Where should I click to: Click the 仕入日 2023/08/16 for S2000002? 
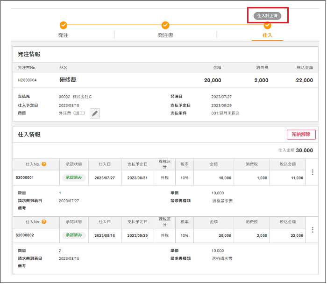tap(105, 235)
